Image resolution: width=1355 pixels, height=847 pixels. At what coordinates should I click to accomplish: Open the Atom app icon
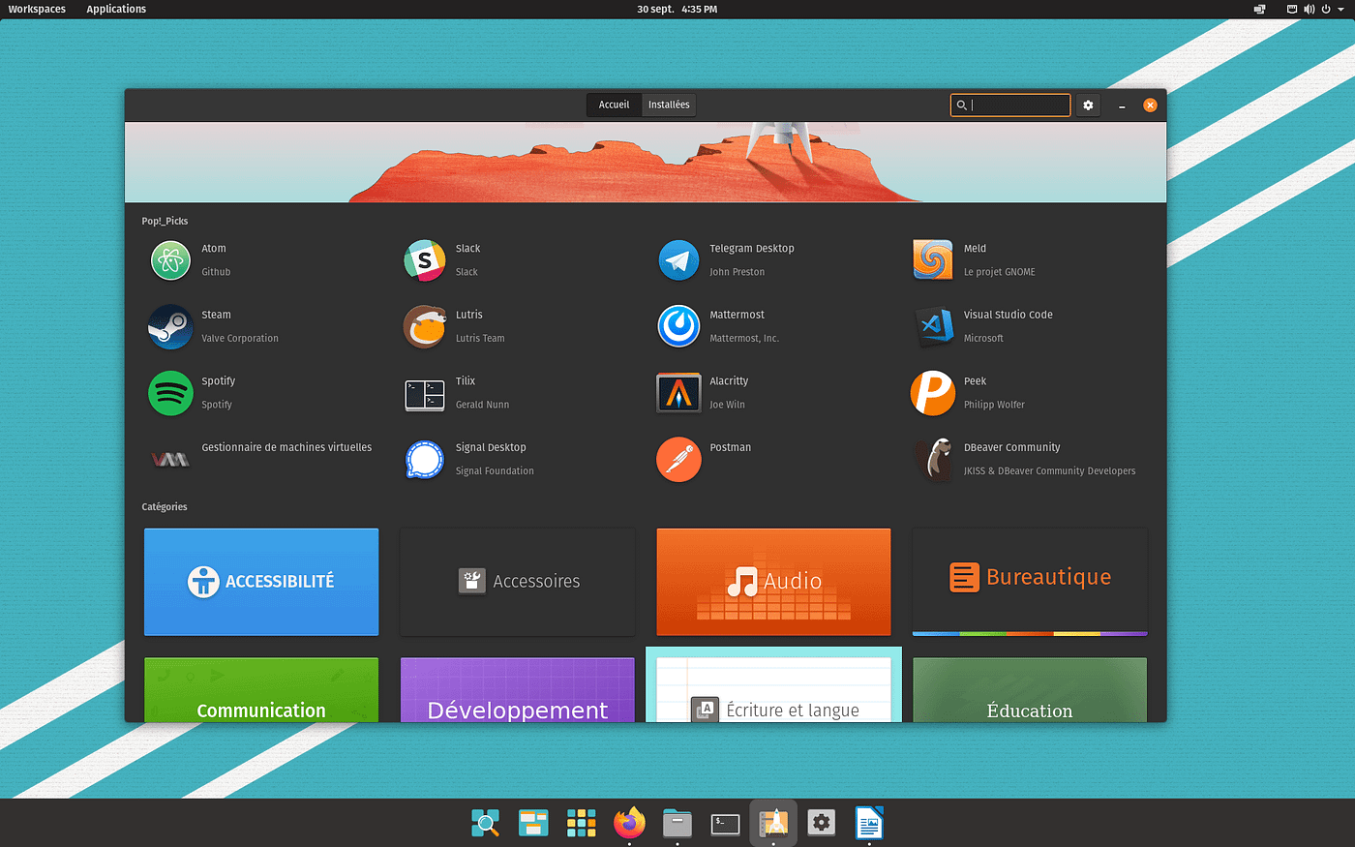[170, 260]
